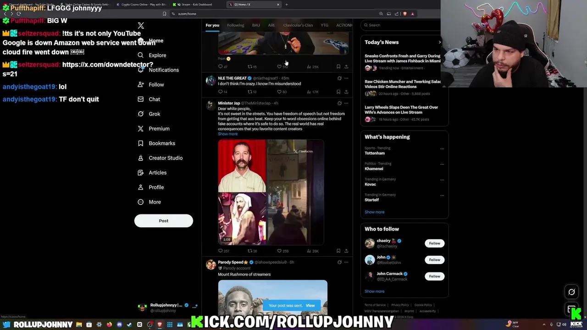Switch to the For you tab

pos(212,25)
